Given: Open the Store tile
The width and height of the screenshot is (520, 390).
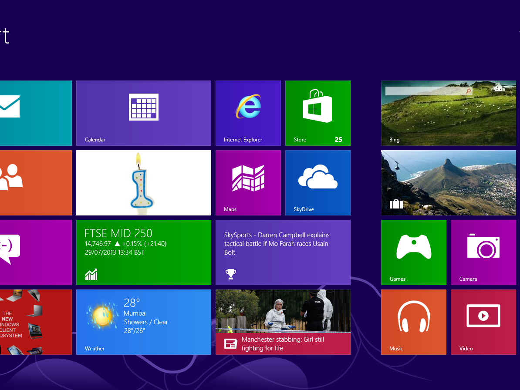Looking at the screenshot, I should (x=317, y=113).
